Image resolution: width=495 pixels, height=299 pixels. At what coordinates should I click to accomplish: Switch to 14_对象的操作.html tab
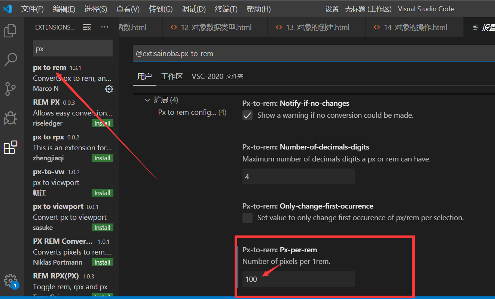(414, 27)
